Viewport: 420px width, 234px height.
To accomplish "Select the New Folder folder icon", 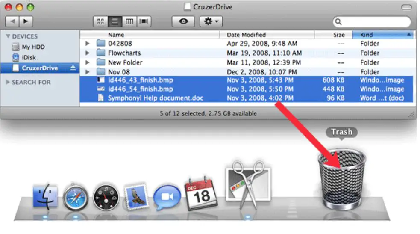I will (x=101, y=62).
